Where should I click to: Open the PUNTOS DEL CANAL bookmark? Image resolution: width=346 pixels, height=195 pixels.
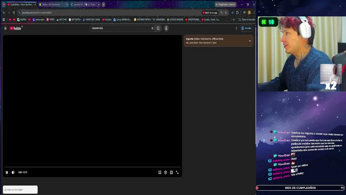coord(91,19)
